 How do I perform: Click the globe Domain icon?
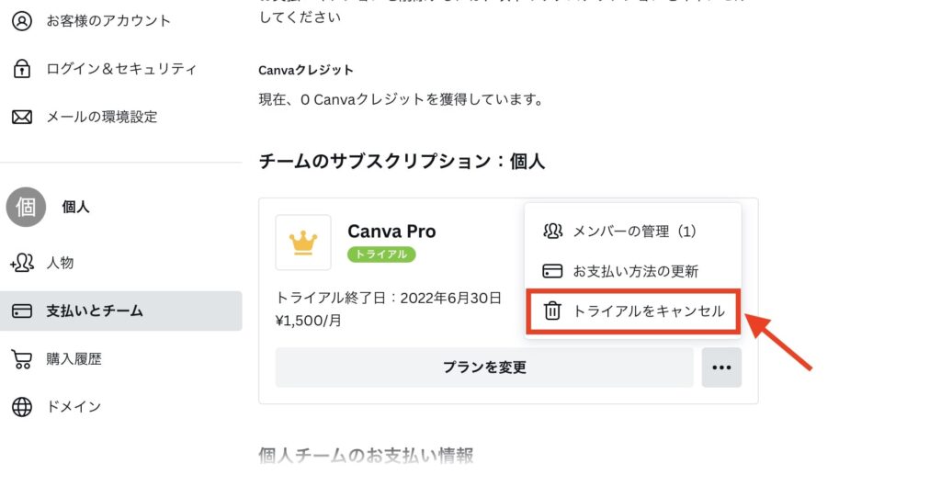coord(22,407)
